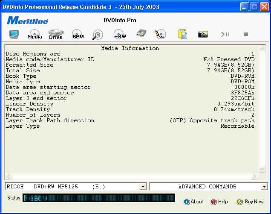Minimize the DVDInfo window
This screenshot has height=214, width=271.
[x=245, y=7]
